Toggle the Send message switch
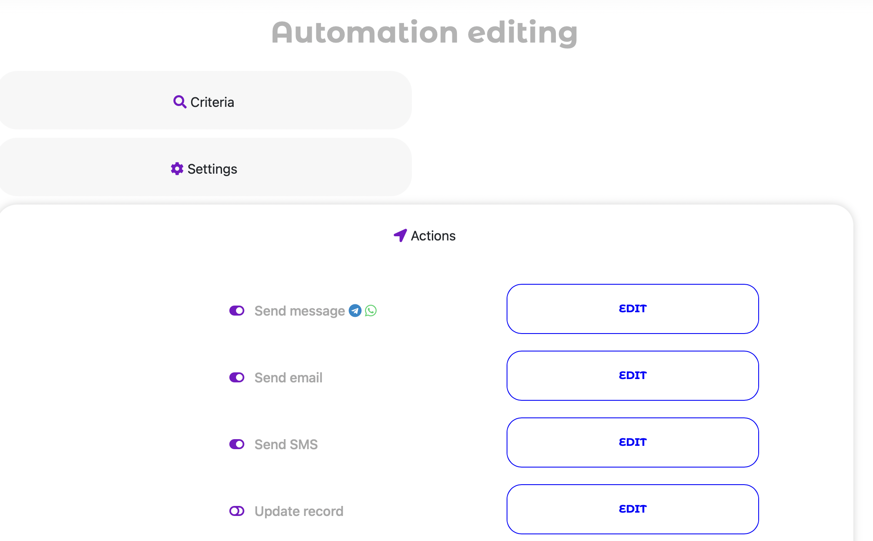Image resolution: width=873 pixels, height=541 pixels. click(237, 311)
